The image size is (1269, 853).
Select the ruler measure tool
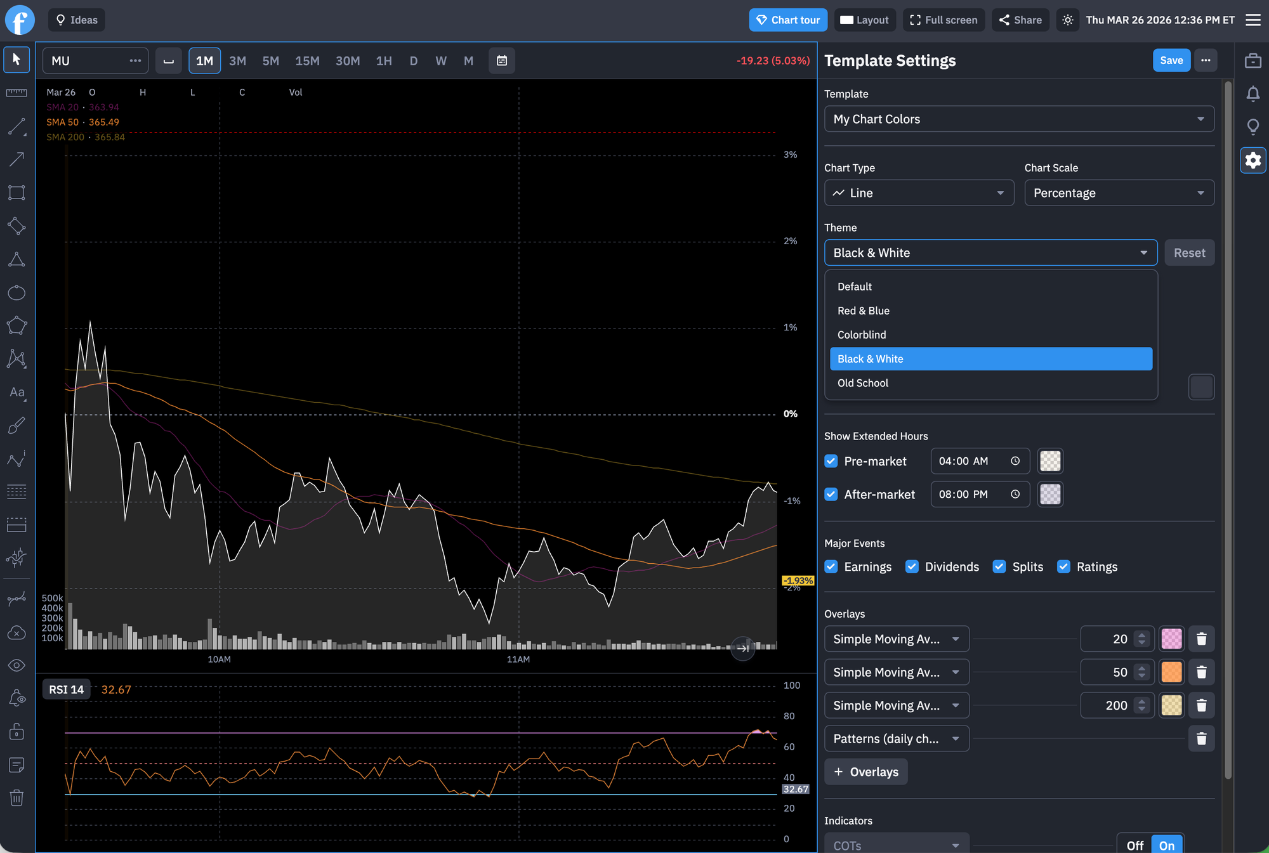coord(16,93)
